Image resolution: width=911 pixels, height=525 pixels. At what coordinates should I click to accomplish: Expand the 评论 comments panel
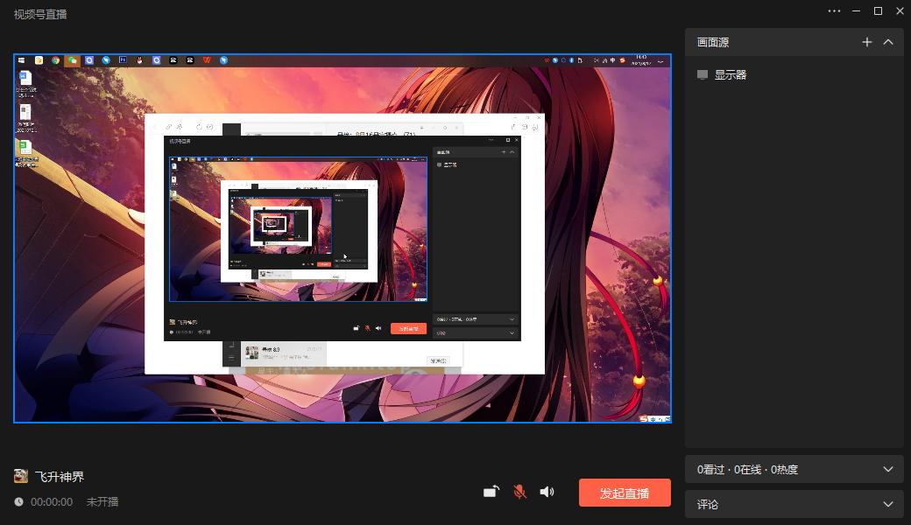coord(794,504)
